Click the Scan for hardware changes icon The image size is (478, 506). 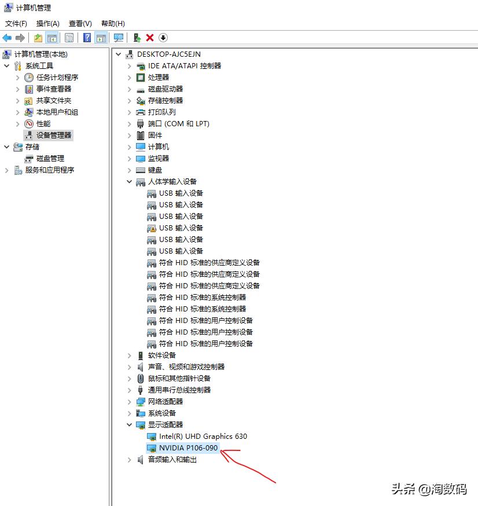[x=119, y=37]
